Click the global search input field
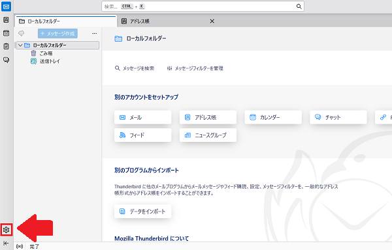392x250 pixels. pos(203,7)
